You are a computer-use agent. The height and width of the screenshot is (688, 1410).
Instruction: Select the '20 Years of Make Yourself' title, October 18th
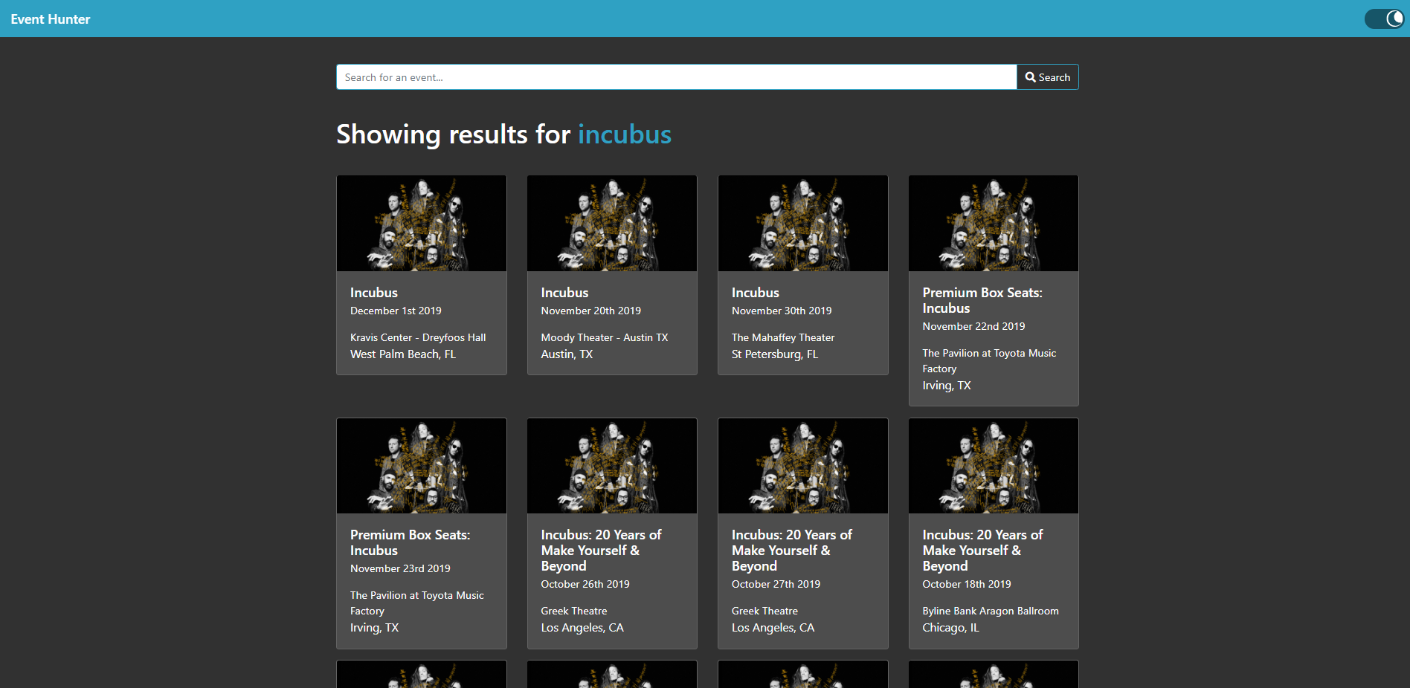(x=982, y=551)
